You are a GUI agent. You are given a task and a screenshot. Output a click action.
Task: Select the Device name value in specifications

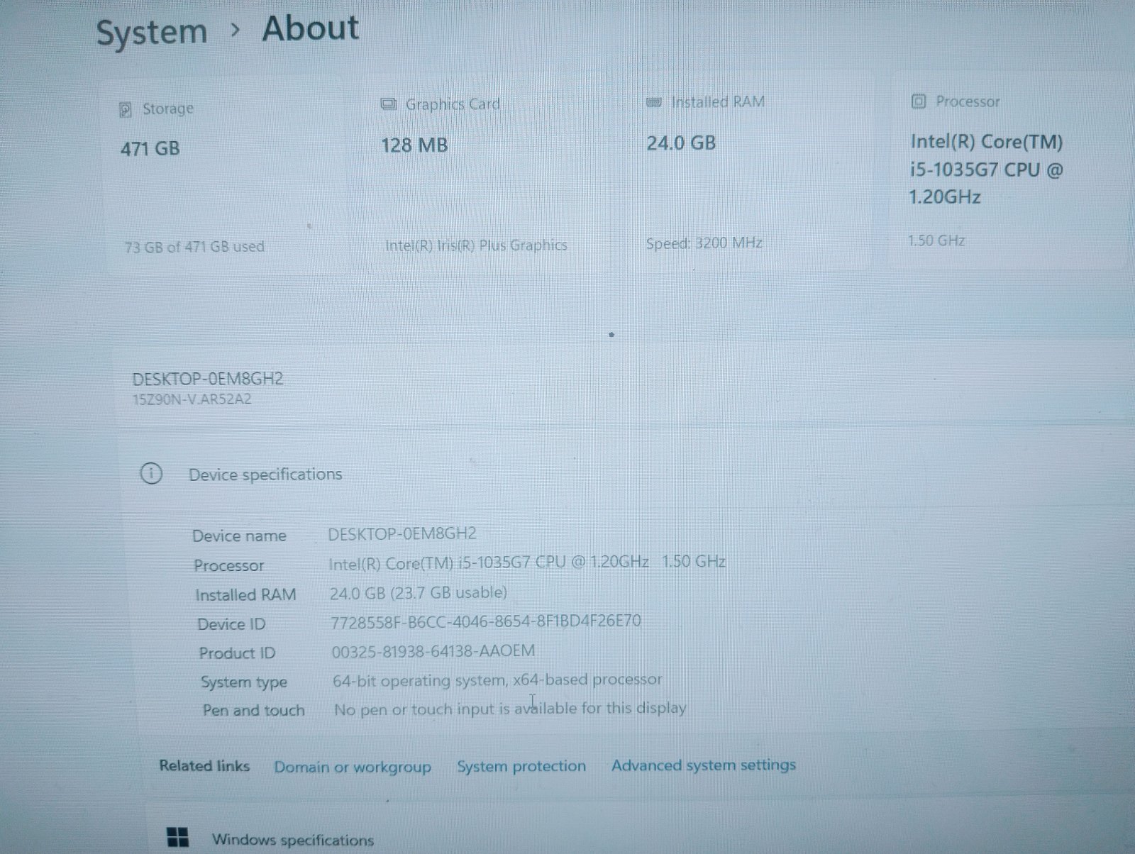(x=402, y=533)
